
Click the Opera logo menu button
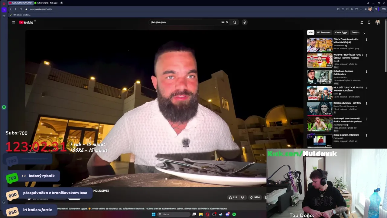pos(4,3)
